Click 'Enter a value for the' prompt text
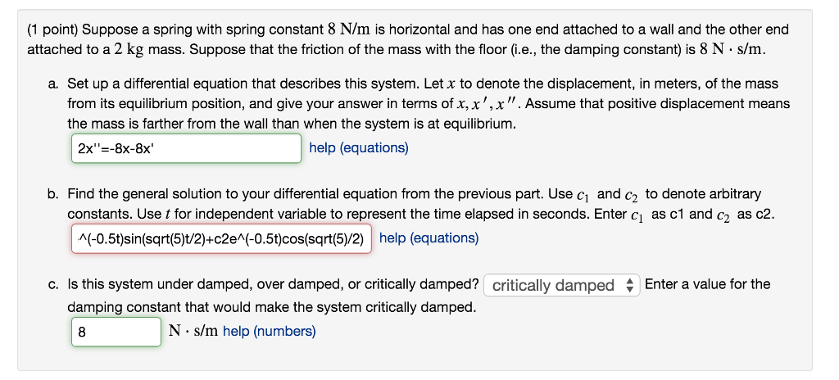 (x=707, y=284)
